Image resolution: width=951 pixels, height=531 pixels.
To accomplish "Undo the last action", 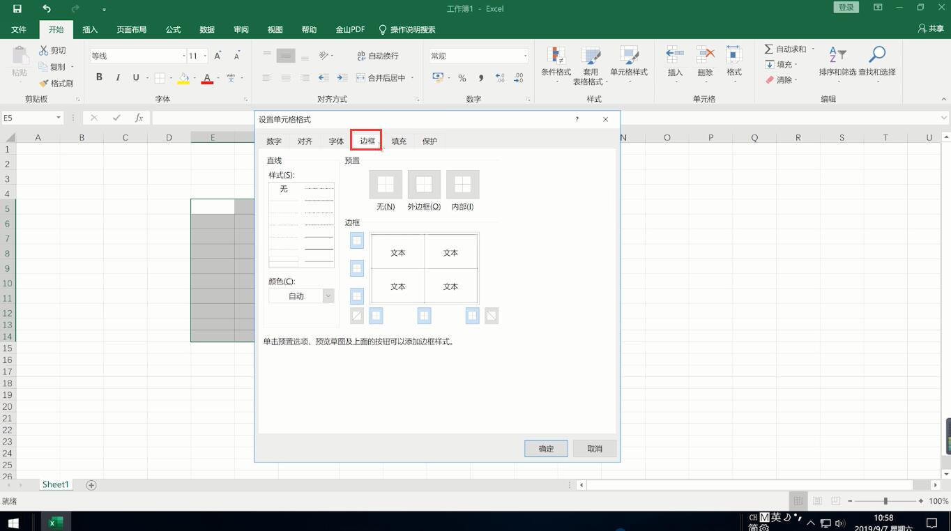I will [47, 8].
